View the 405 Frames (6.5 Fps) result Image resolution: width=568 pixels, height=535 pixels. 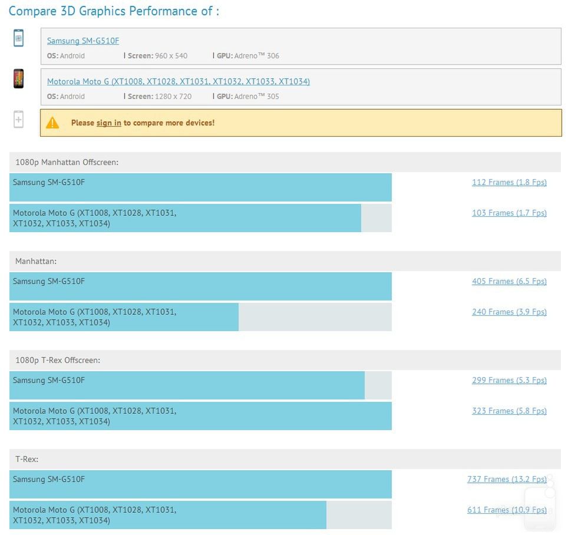coord(509,281)
